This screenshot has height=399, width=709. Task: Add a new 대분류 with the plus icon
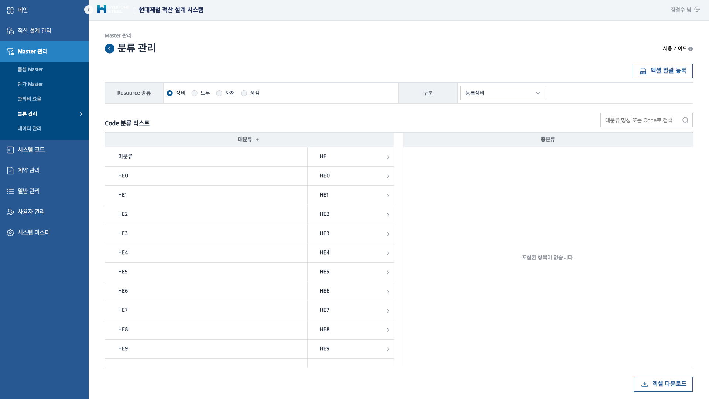257,140
